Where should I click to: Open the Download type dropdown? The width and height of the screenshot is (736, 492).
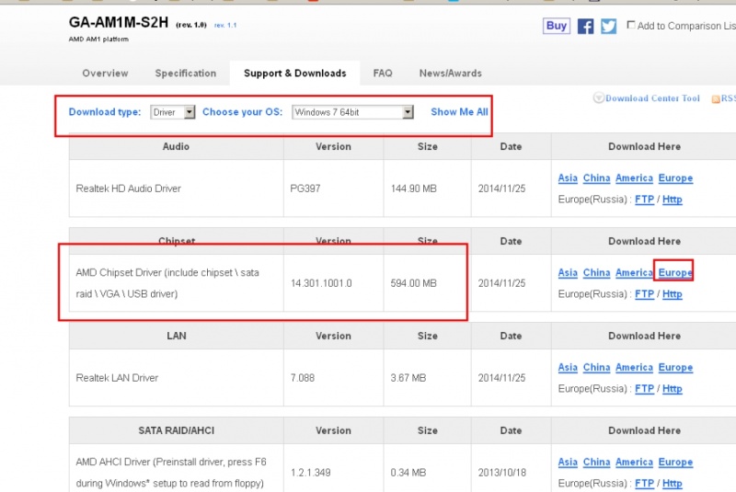click(174, 112)
